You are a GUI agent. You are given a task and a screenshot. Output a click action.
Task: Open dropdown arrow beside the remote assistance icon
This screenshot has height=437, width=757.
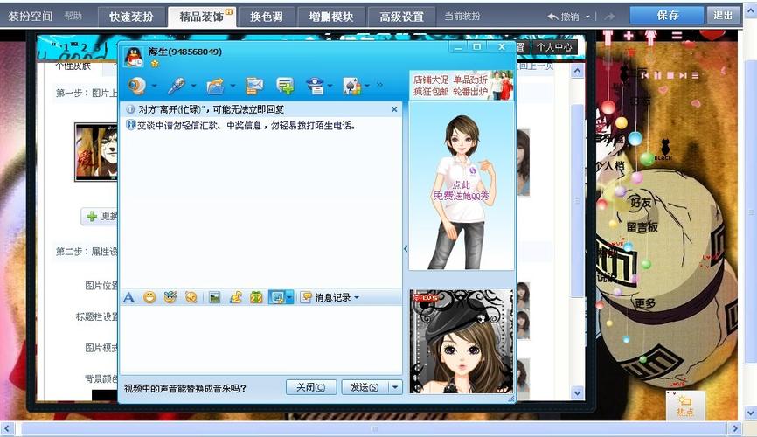[x=330, y=86]
